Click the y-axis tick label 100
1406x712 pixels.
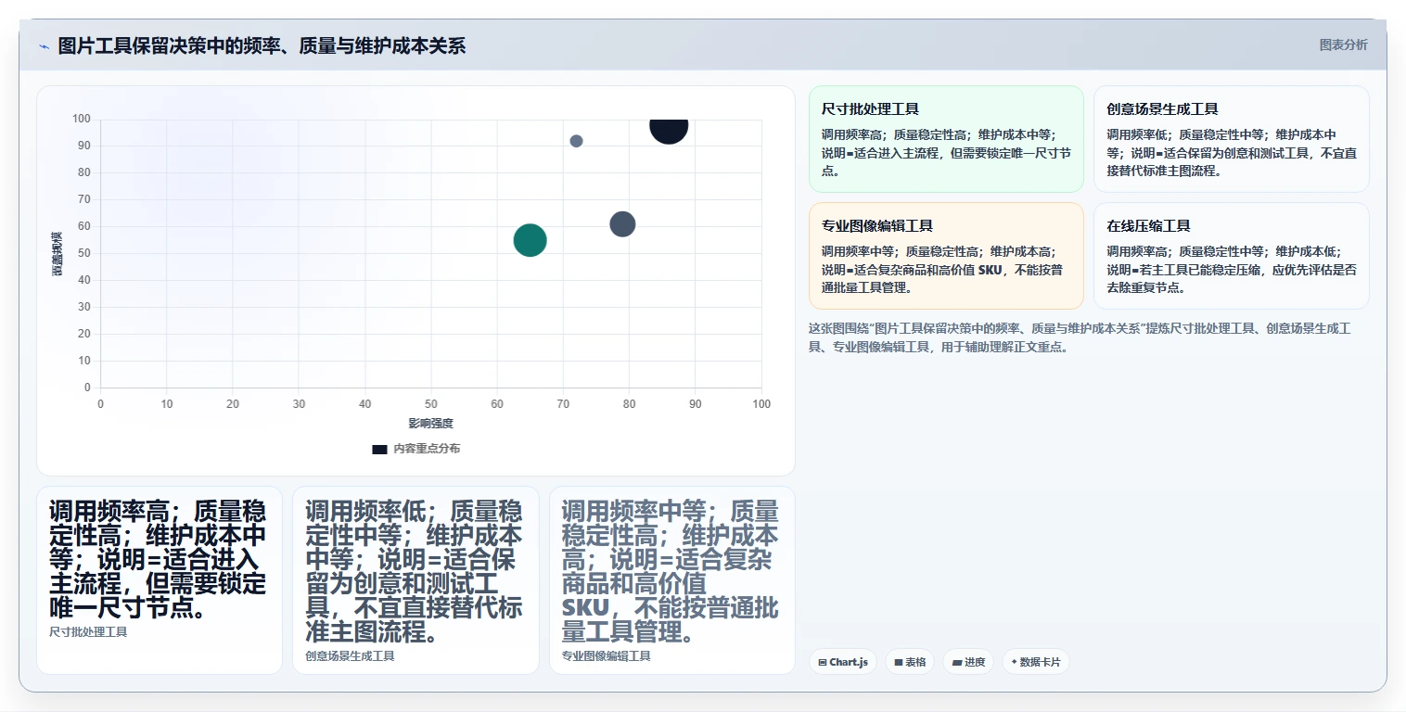pos(82,119)
